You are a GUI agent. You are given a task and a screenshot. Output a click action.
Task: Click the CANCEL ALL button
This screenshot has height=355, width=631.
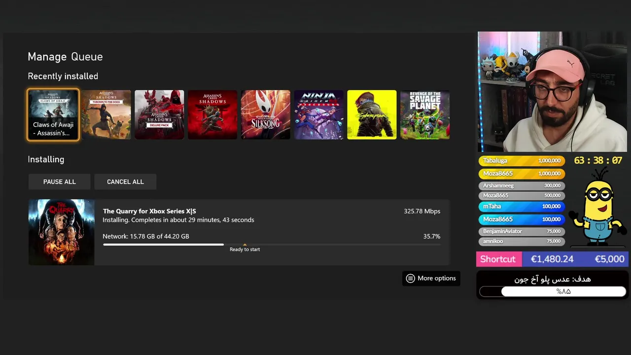coord(125,181)
